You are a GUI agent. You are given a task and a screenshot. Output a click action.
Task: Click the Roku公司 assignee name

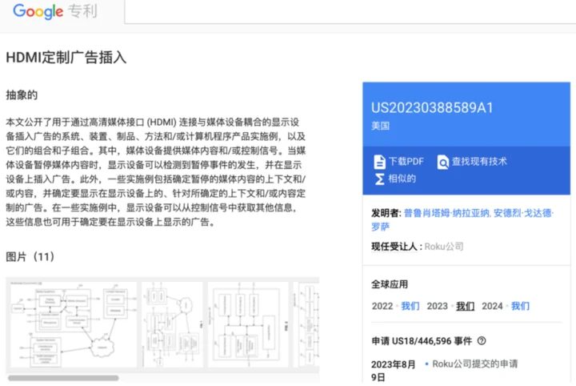click(444, 247)
